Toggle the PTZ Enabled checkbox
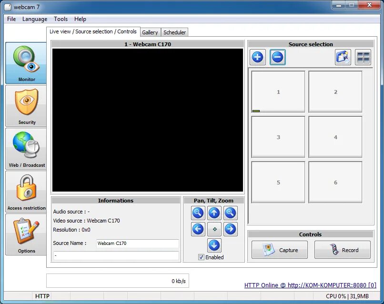 (x=201, y=257)
